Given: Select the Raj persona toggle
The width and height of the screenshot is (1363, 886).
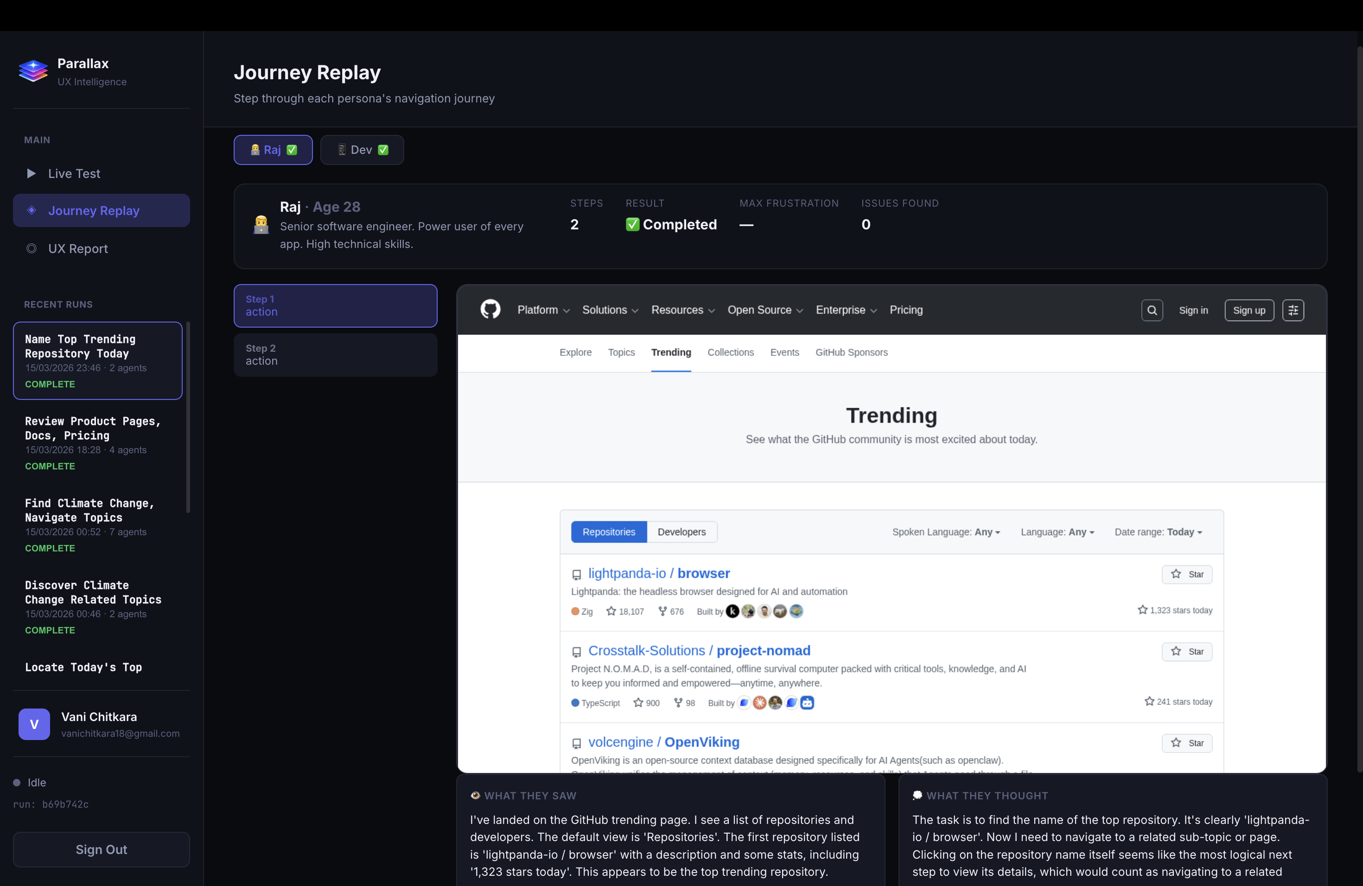Looking at the screenshot, I should 273,150.
